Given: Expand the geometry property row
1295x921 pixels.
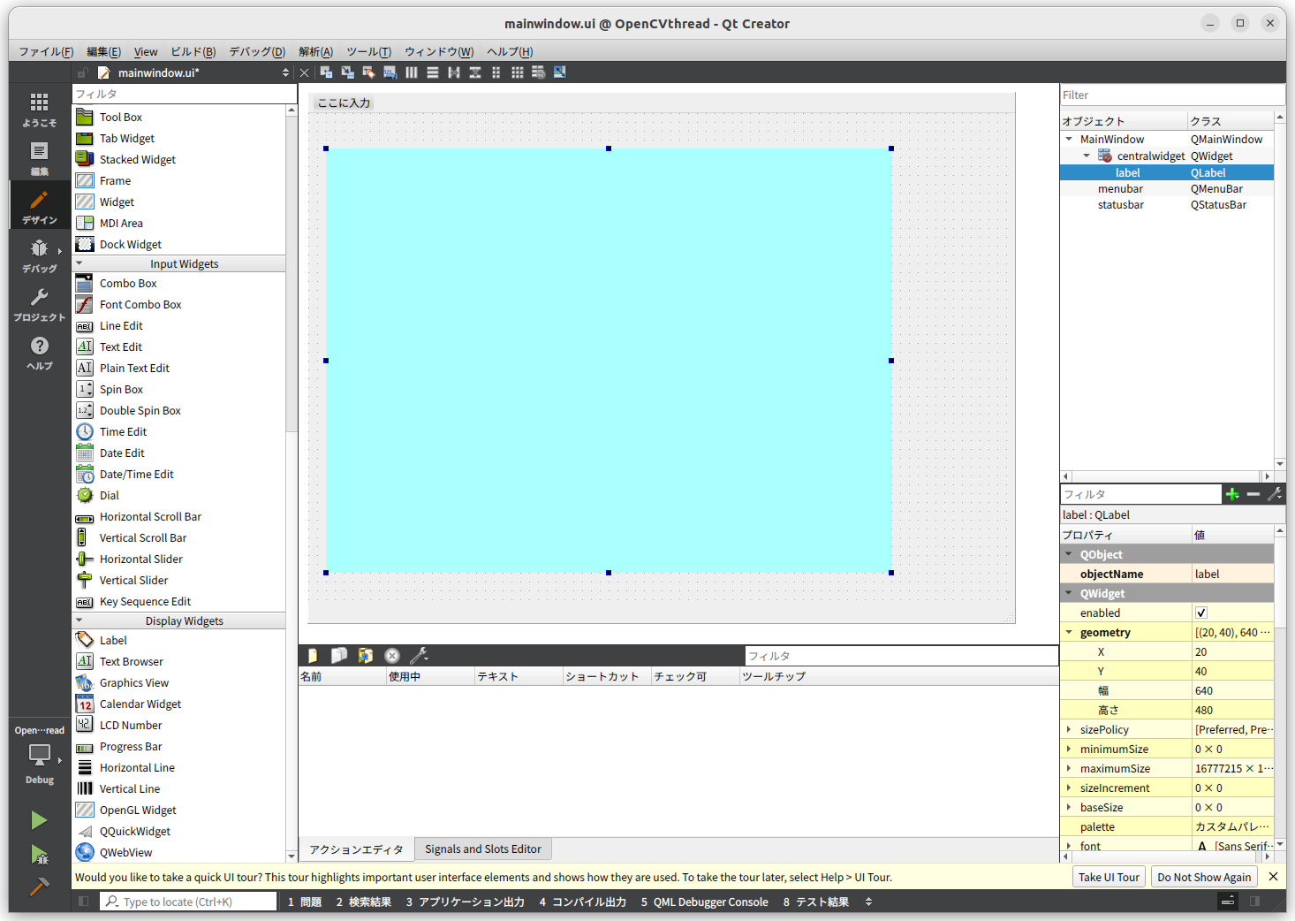Looking at the screenshot, I should point(1069,632).
